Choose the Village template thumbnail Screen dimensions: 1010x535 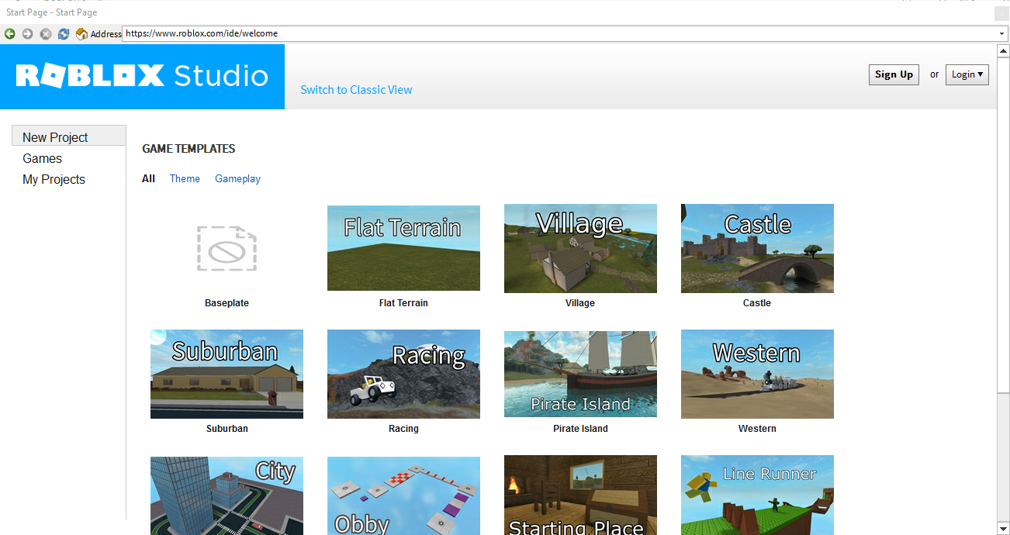click(580, 248)
